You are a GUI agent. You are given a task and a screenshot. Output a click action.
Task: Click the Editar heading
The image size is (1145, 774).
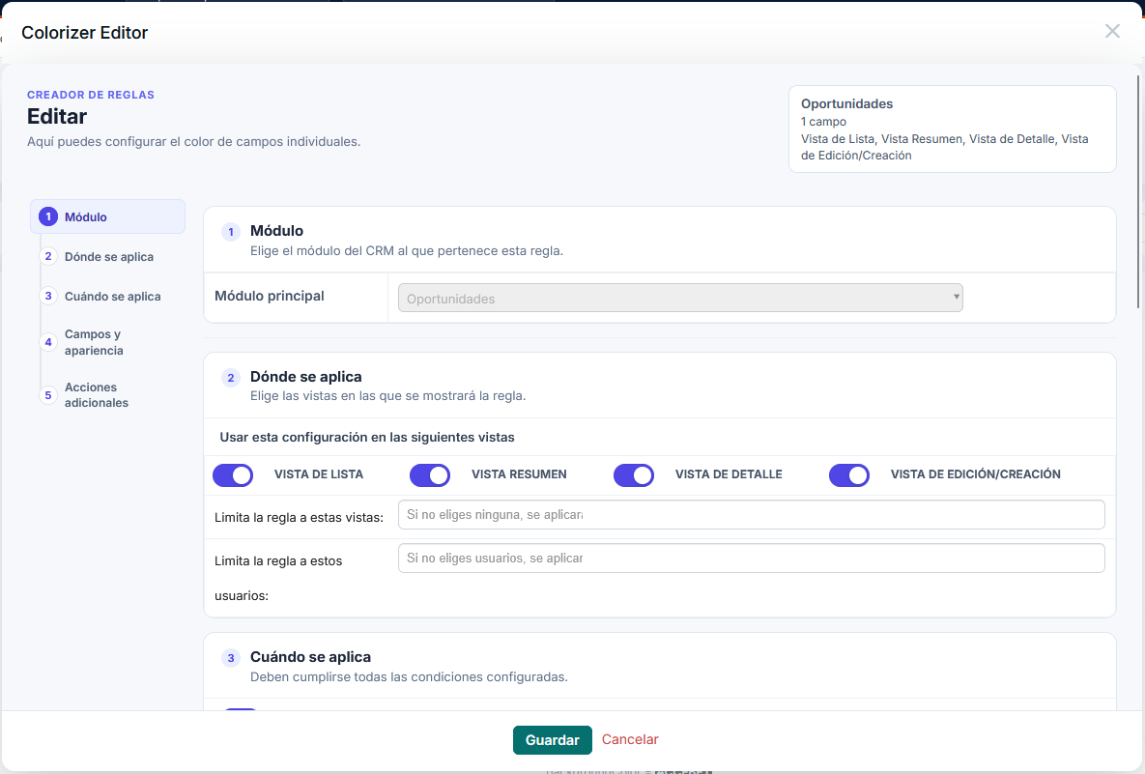57,116
